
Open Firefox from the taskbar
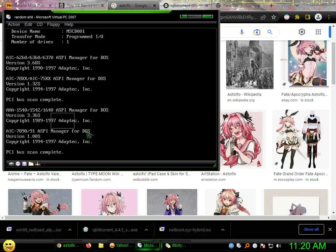point(89,245)
